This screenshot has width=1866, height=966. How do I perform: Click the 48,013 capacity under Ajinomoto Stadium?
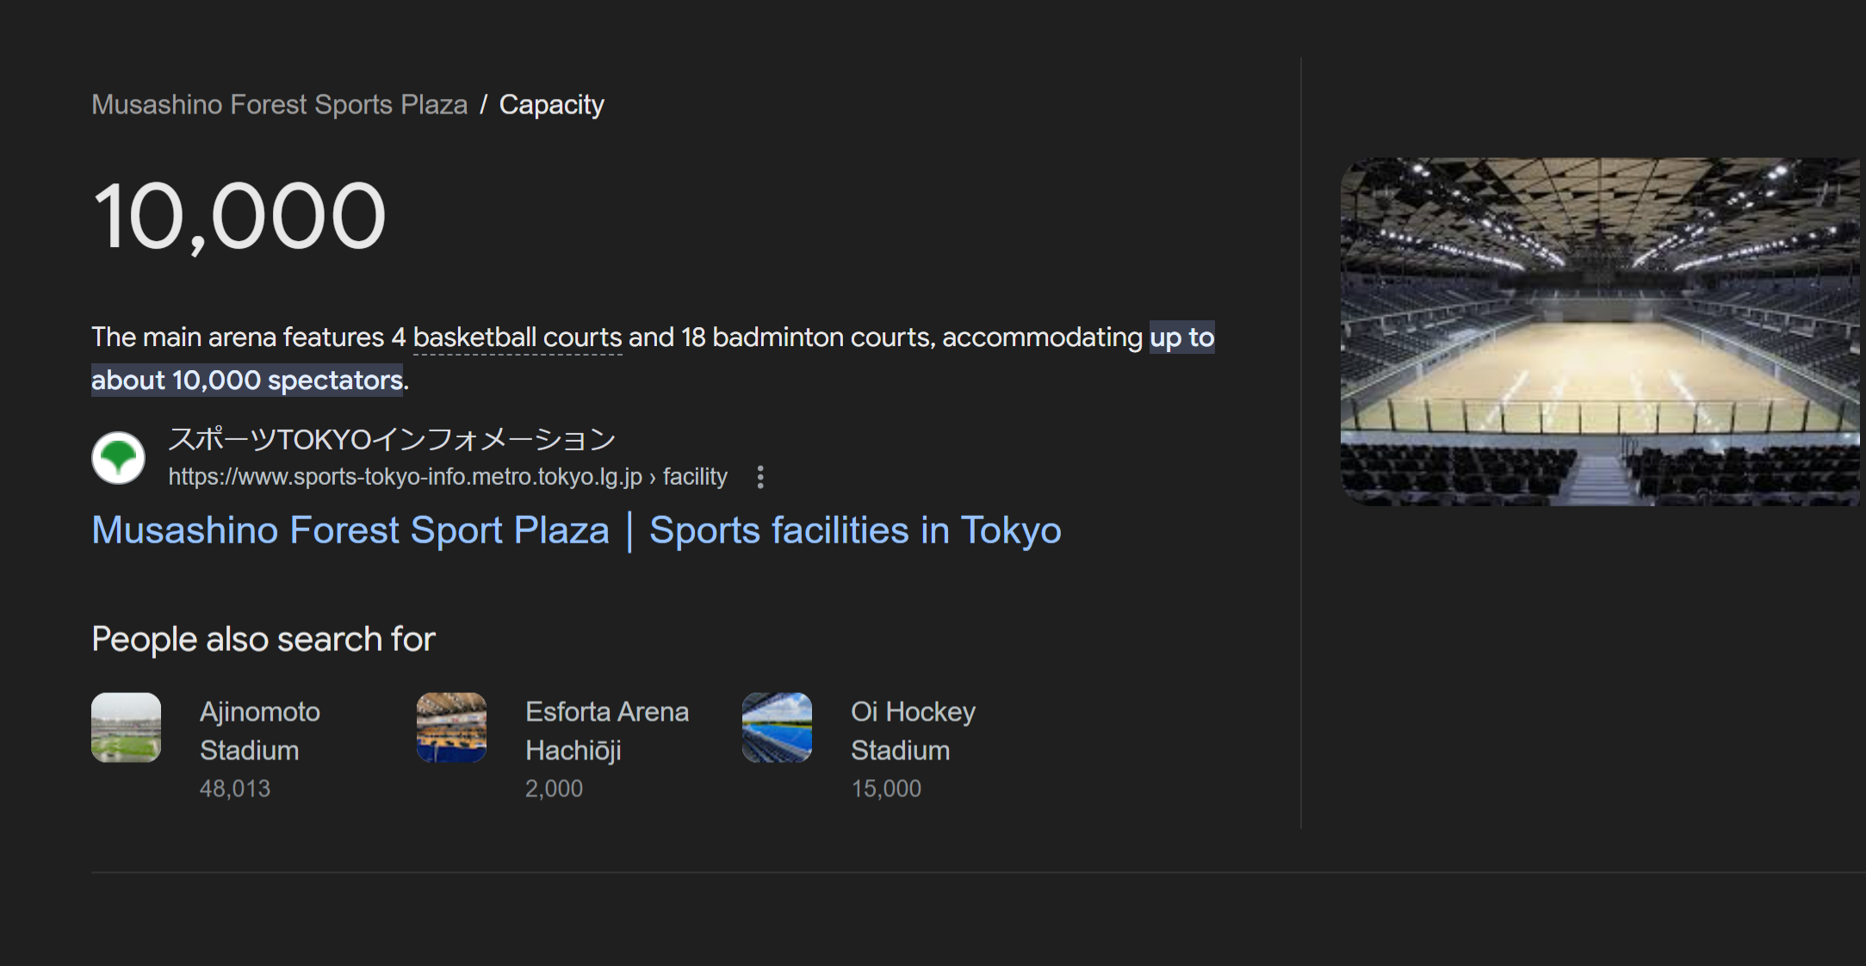point(235,789)
